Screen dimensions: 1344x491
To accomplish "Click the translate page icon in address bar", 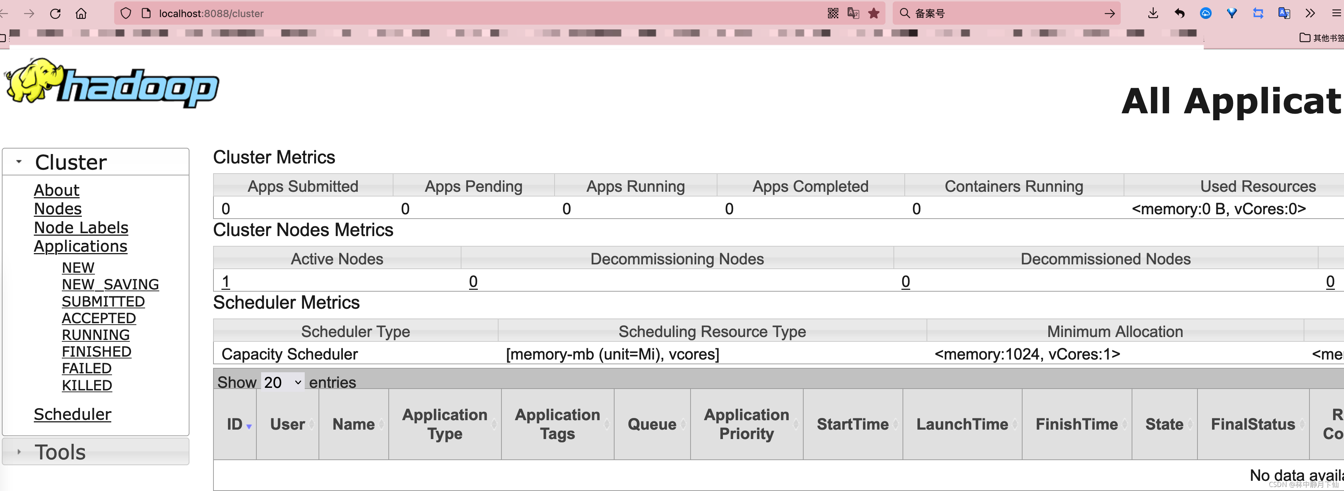I will (x=853, y=13).
